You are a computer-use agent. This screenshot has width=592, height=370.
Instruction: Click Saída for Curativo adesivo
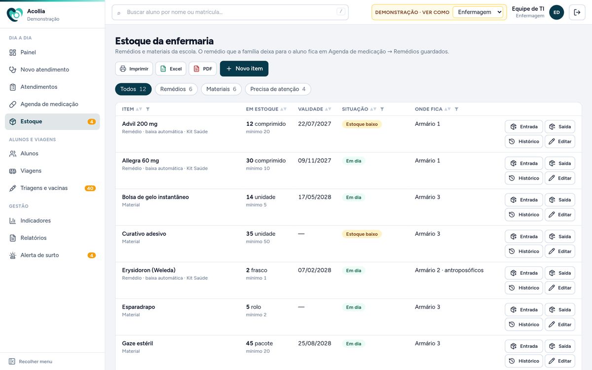tap(560, 236)
